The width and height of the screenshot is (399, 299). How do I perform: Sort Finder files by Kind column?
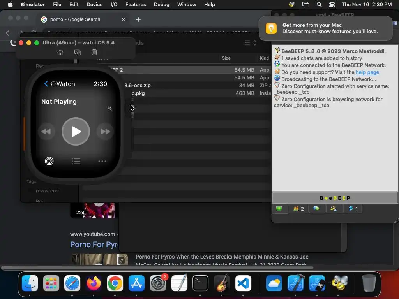coord(264,58)
